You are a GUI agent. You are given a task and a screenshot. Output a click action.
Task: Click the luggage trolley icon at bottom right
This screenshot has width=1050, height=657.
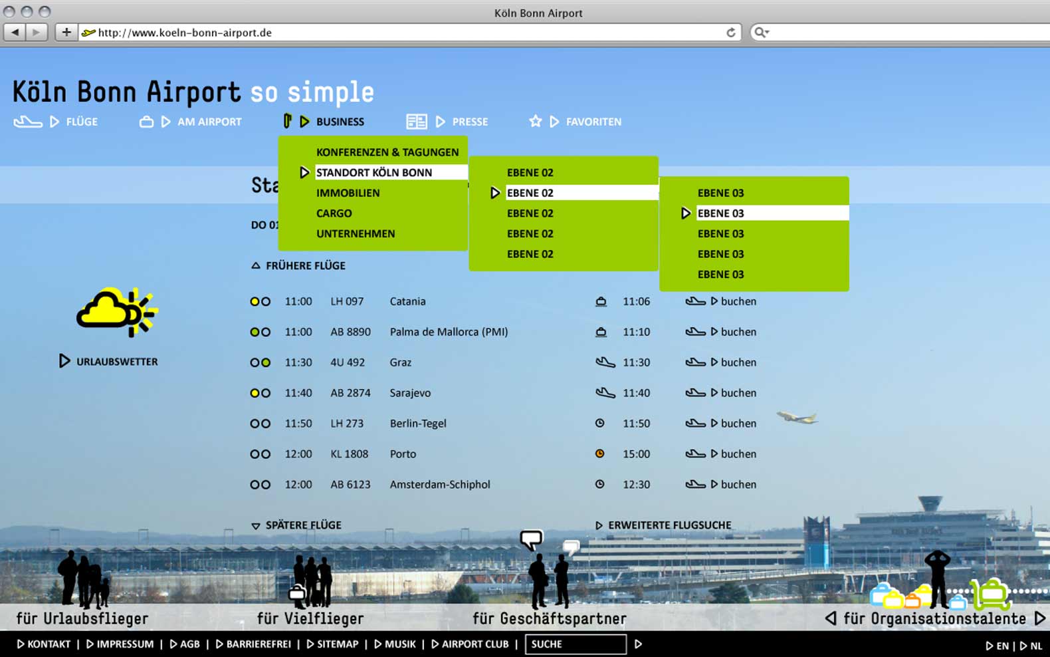pos(990,594)
